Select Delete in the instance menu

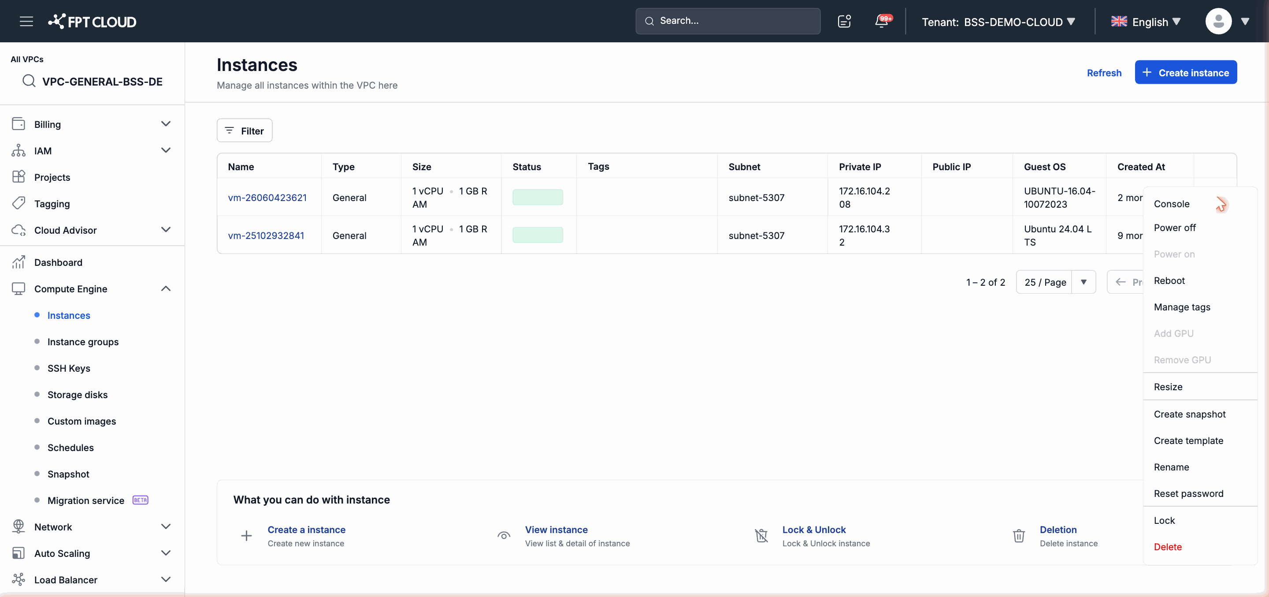pos(1168,547)
